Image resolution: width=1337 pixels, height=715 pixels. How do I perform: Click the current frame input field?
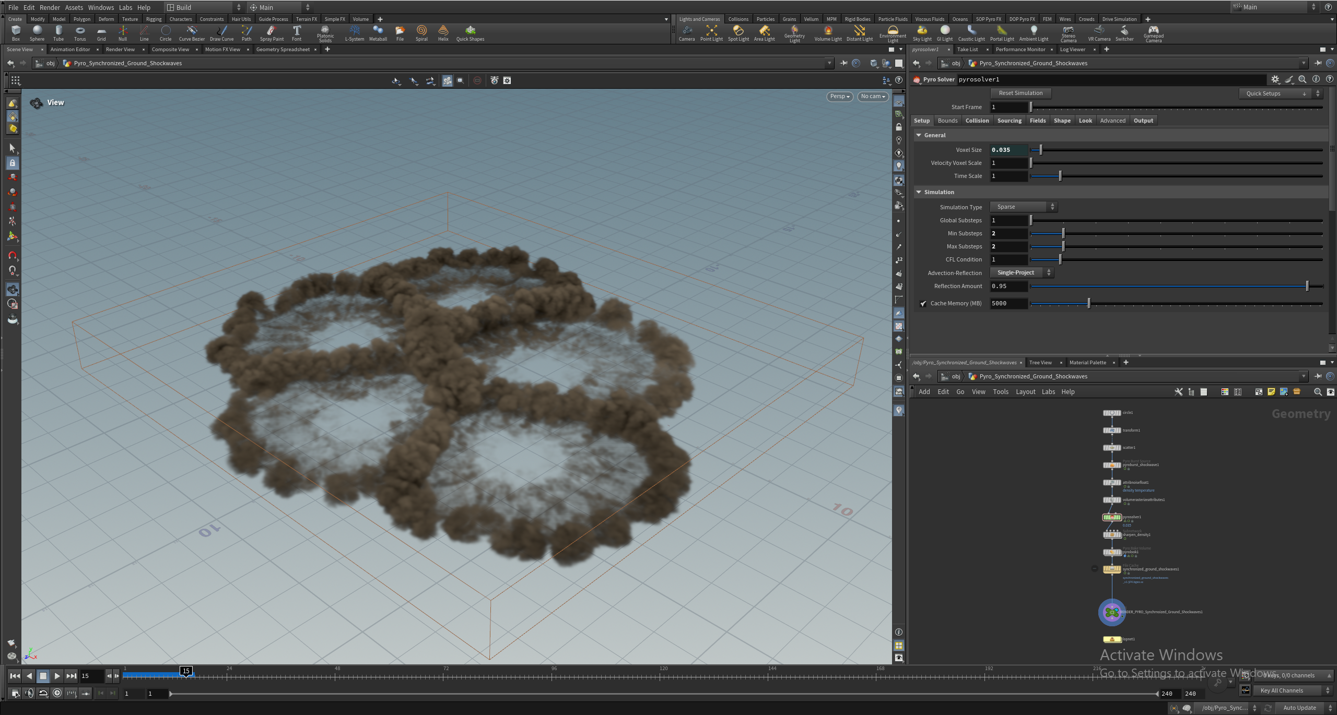(91, 676)
